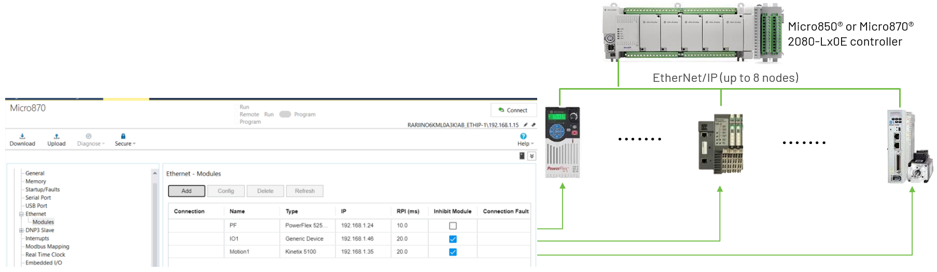Uncheck Inhibit Module for IO1 row
Screen dimensions: 937x272
click(453, 239)
